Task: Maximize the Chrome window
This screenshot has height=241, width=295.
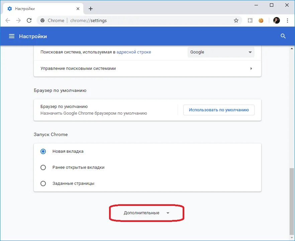Action: (x=272, y=5)
